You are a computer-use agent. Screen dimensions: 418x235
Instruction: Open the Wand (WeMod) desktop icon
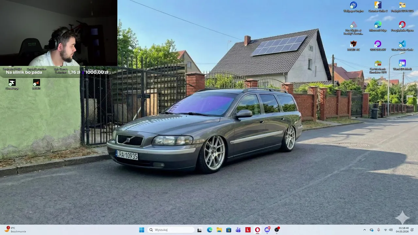402,65
